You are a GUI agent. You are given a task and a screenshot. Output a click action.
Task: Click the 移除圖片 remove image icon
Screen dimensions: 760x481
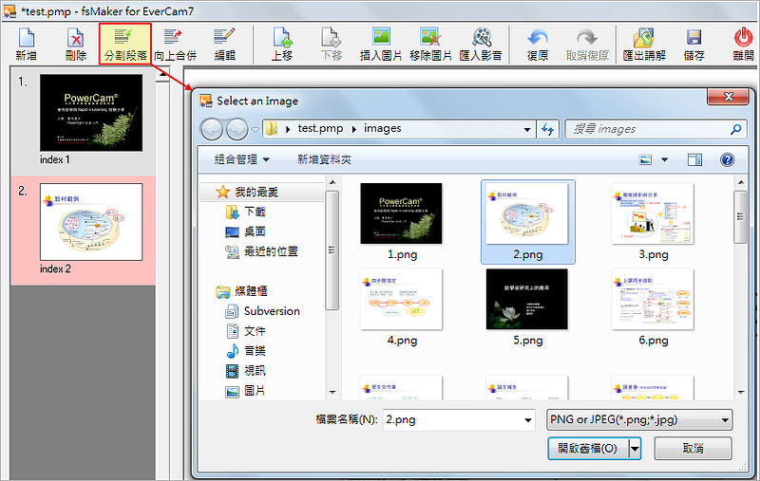point(430,43)
